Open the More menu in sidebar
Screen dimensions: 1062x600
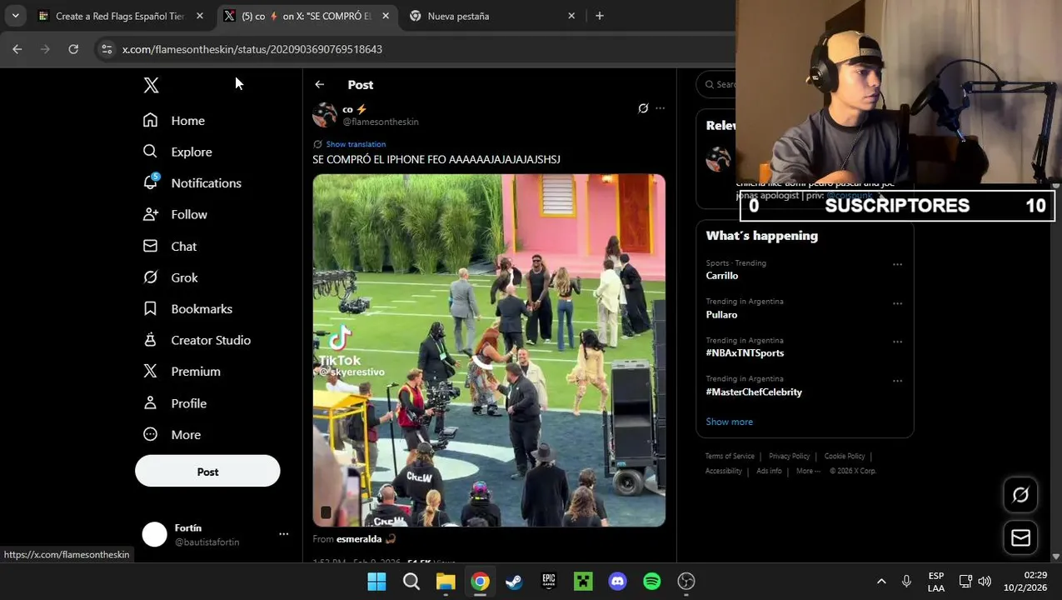point(172,434)
